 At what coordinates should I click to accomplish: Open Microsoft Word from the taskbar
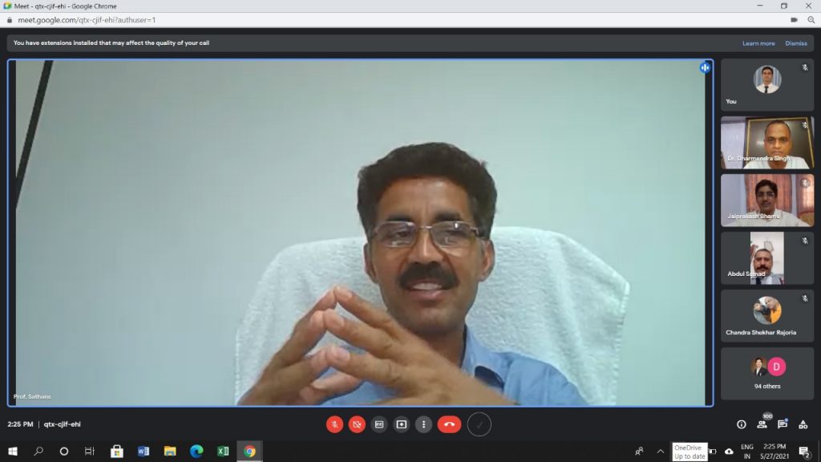143,451
